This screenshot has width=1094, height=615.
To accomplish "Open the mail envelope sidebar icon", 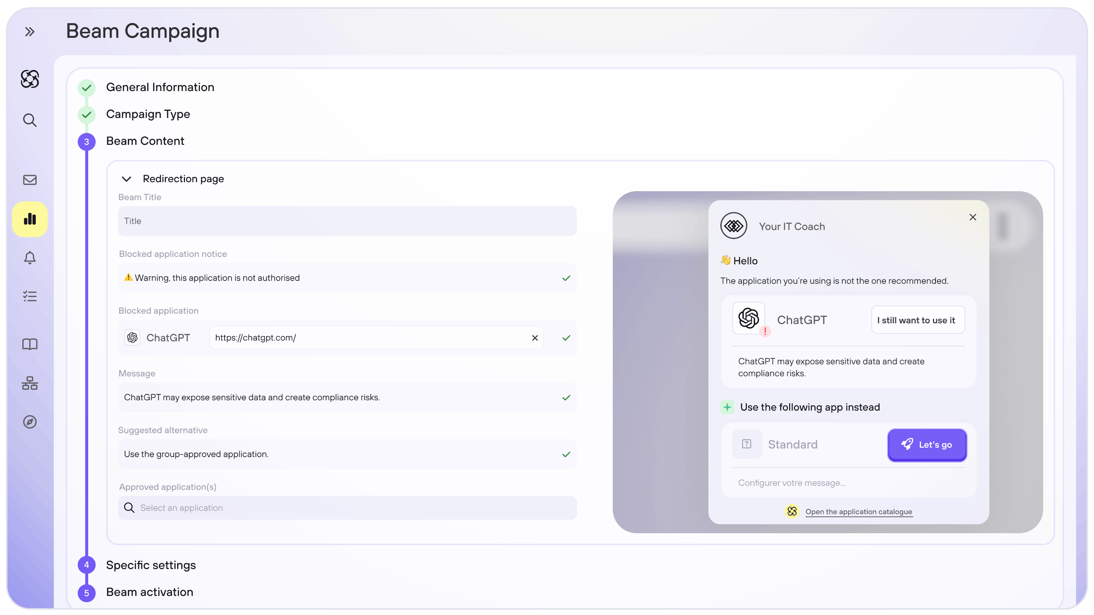I will tap(30, 180).
